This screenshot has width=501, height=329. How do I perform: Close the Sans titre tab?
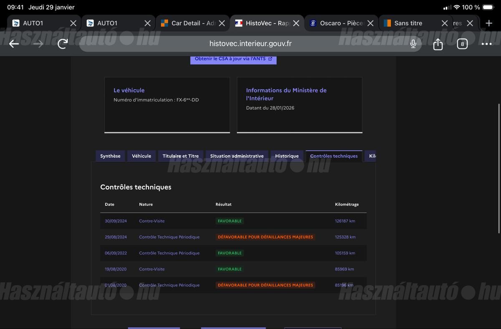445,23
